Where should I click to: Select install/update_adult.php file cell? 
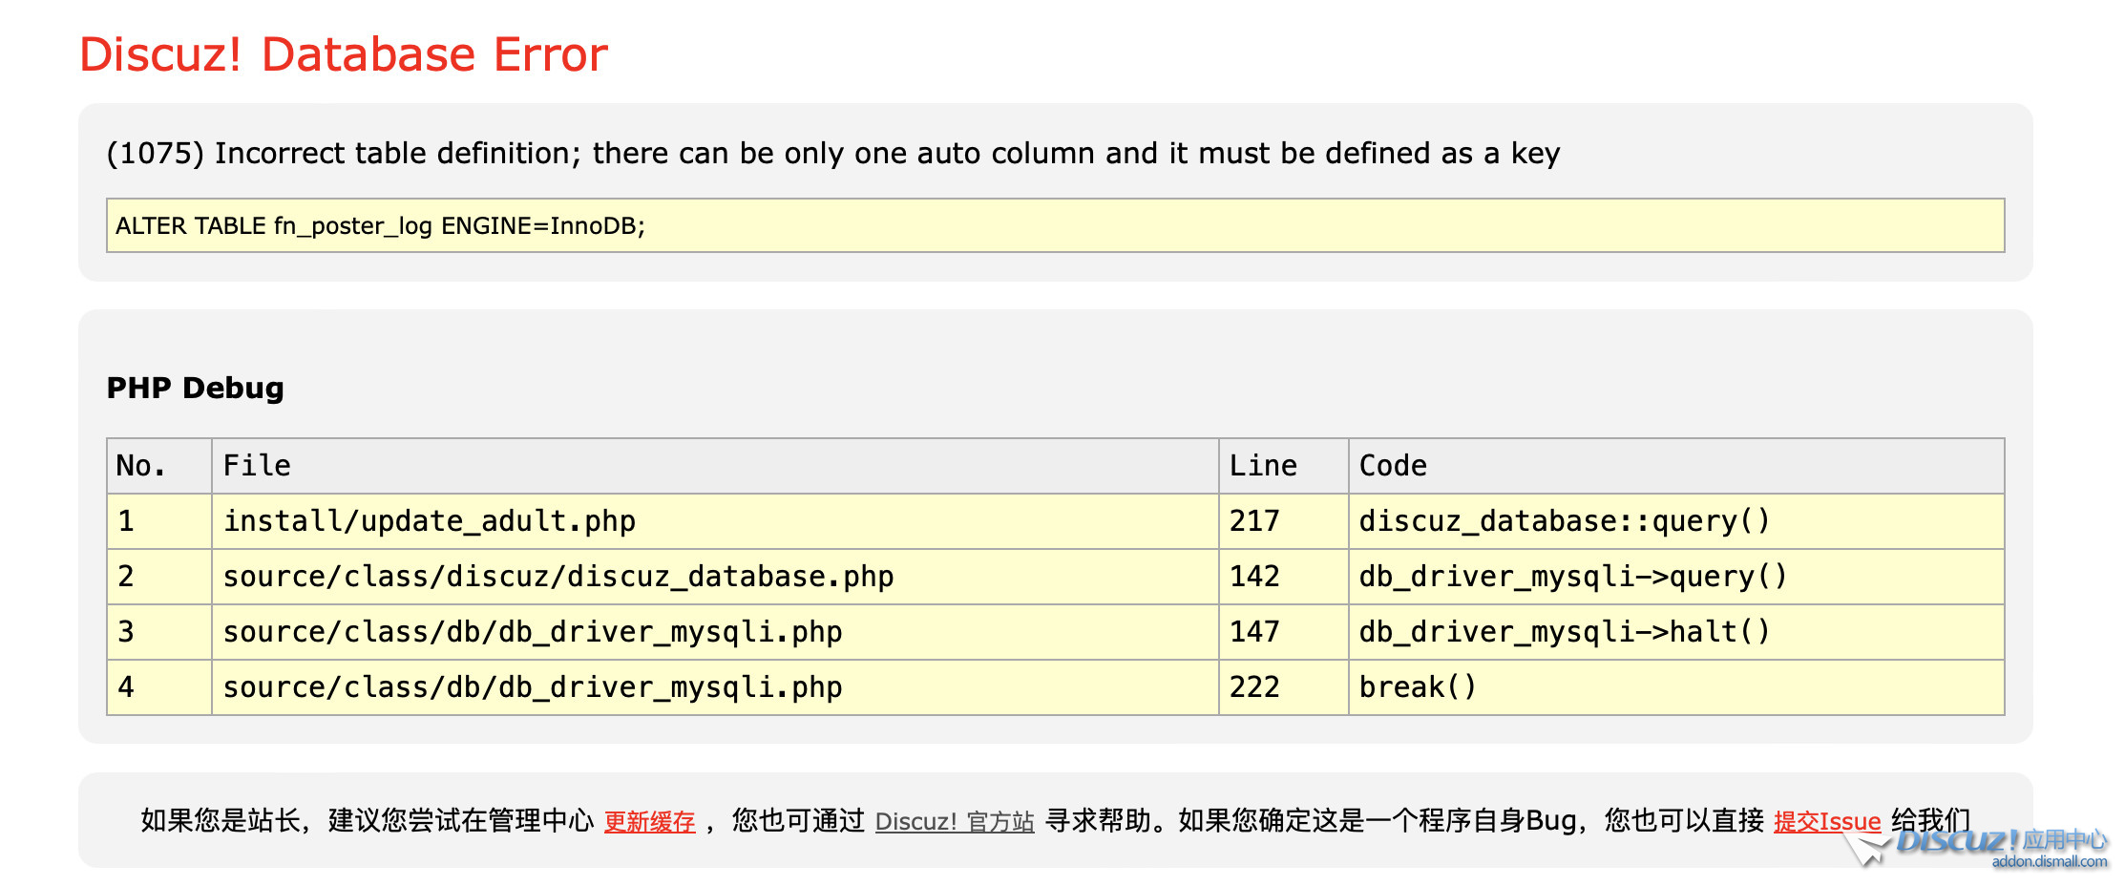point(715,521)
